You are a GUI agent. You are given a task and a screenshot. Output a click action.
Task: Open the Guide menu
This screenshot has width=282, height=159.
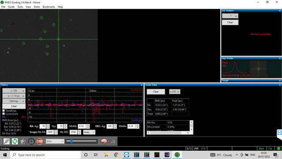[x=11, y=7]
